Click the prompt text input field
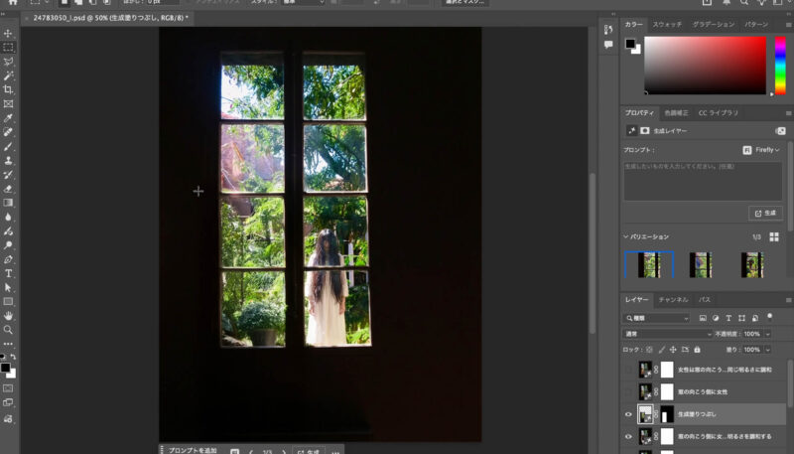The width and height of the screenshot is (794, 454). [x=702, y=180]
